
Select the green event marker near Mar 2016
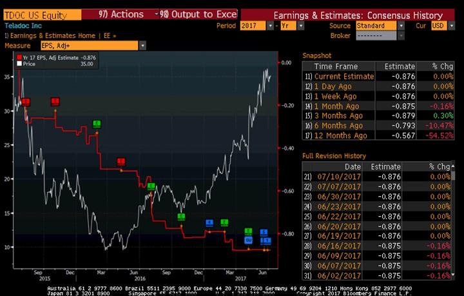(x=97, y=124)
